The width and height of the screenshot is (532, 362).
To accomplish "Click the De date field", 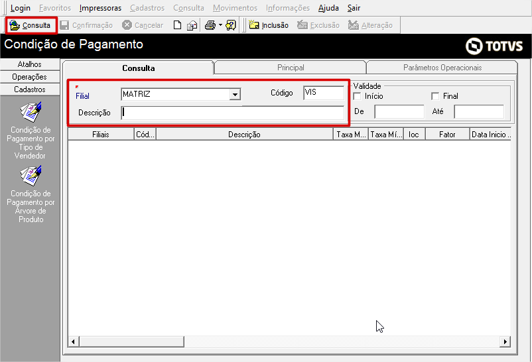I will click(399, 111).
